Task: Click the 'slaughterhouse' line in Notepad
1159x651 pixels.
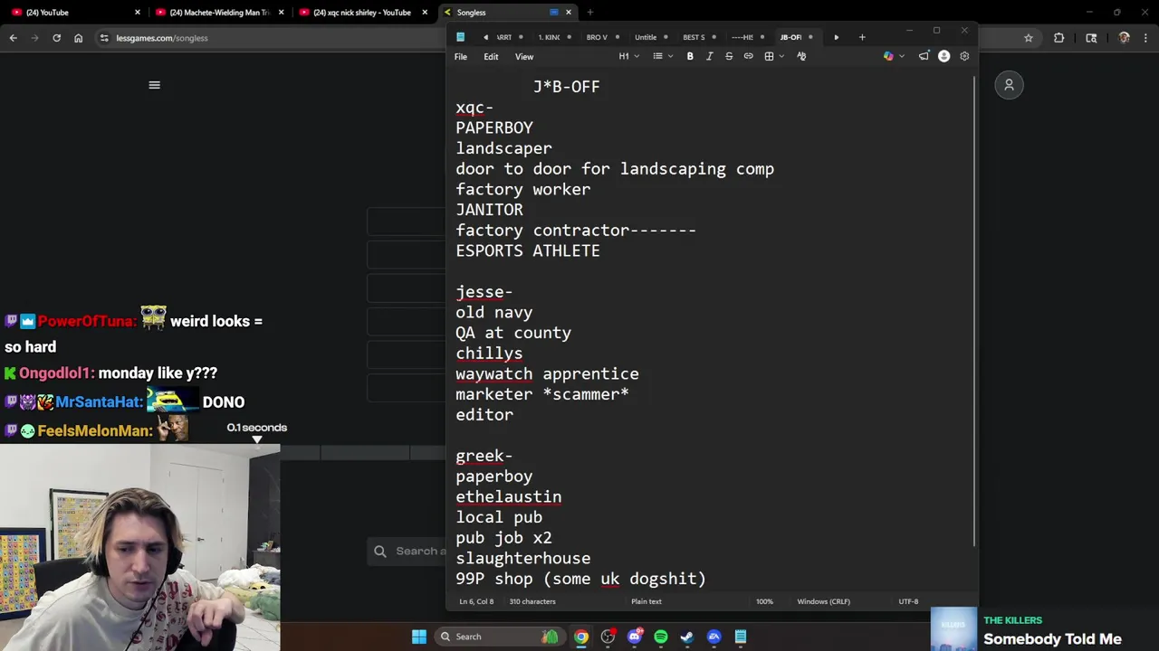Action: coord(523,558)
